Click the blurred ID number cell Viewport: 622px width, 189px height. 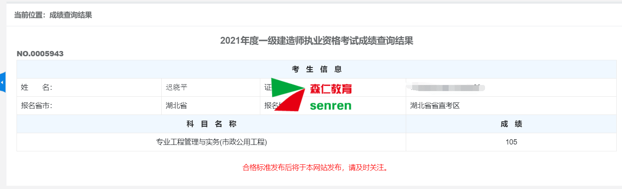coord(511,87)
